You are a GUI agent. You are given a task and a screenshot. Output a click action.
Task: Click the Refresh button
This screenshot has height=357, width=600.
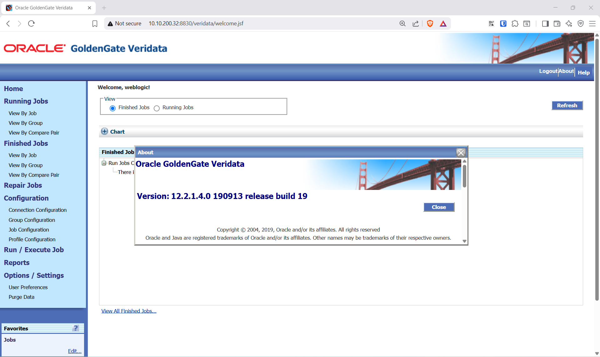click(567, 105)
